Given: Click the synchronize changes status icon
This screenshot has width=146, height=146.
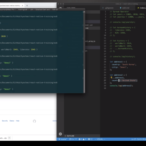Looking at the screenshot, I should [x=73, y=139].
